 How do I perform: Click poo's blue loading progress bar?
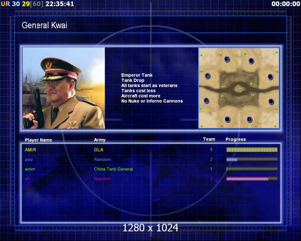(252, 159)
